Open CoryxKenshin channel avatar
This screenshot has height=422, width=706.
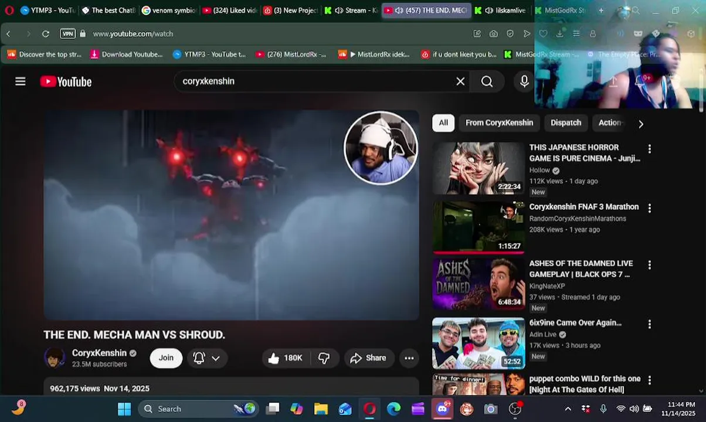coord(55,358)
